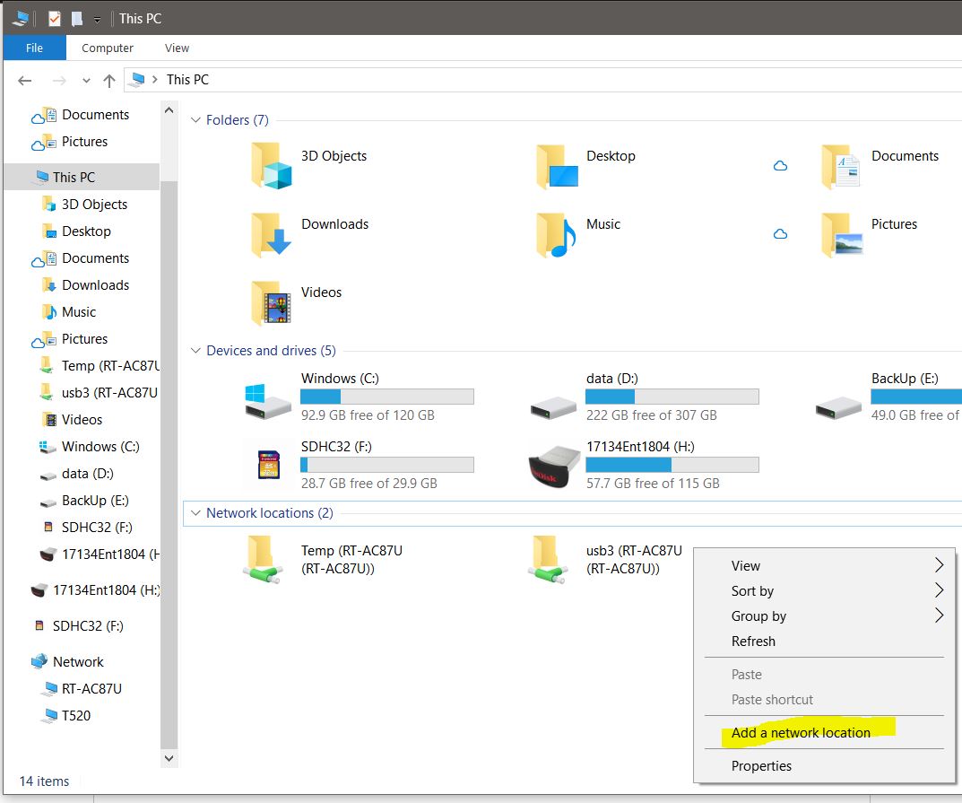
Task: Expand the Group by submenu arrow
Action: 938,615
